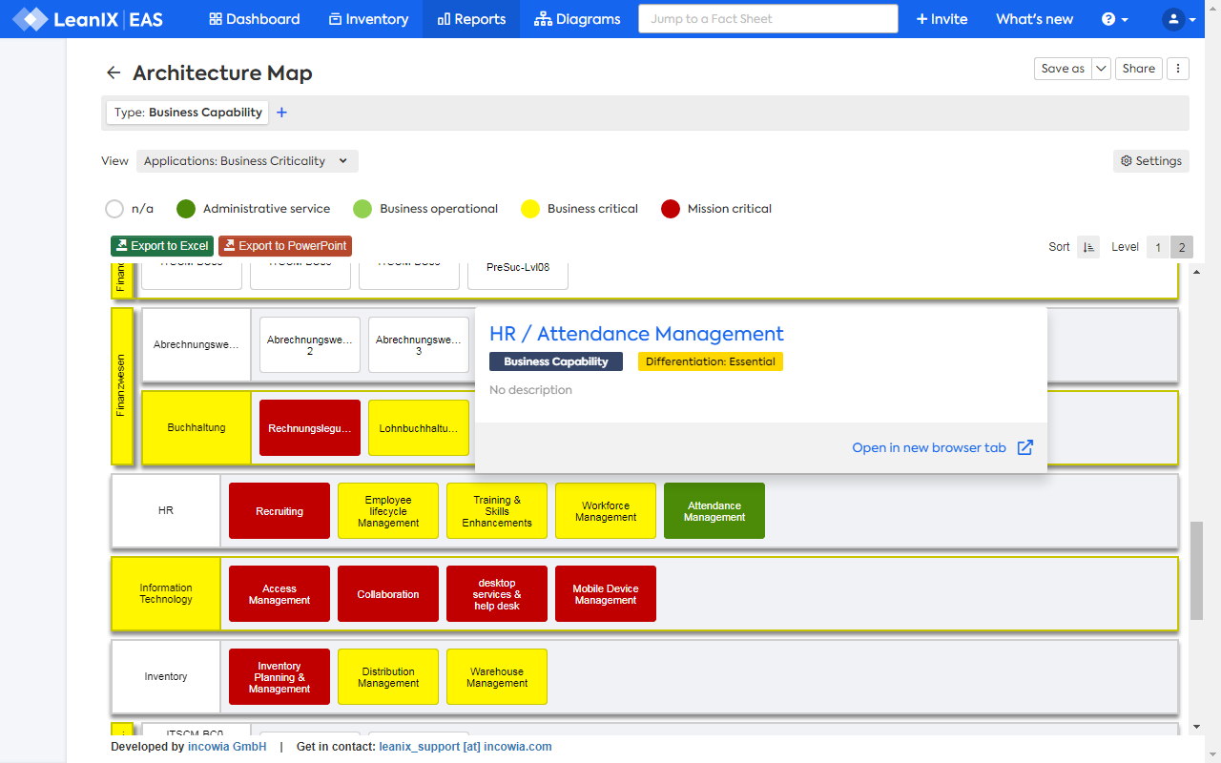Viewport: 1221px width, 763px height.
Task: Select the Recruiting capability tile
Action: [x=279, y=511]
